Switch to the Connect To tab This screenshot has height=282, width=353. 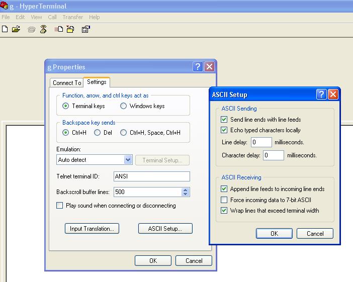tap(67, 83)
